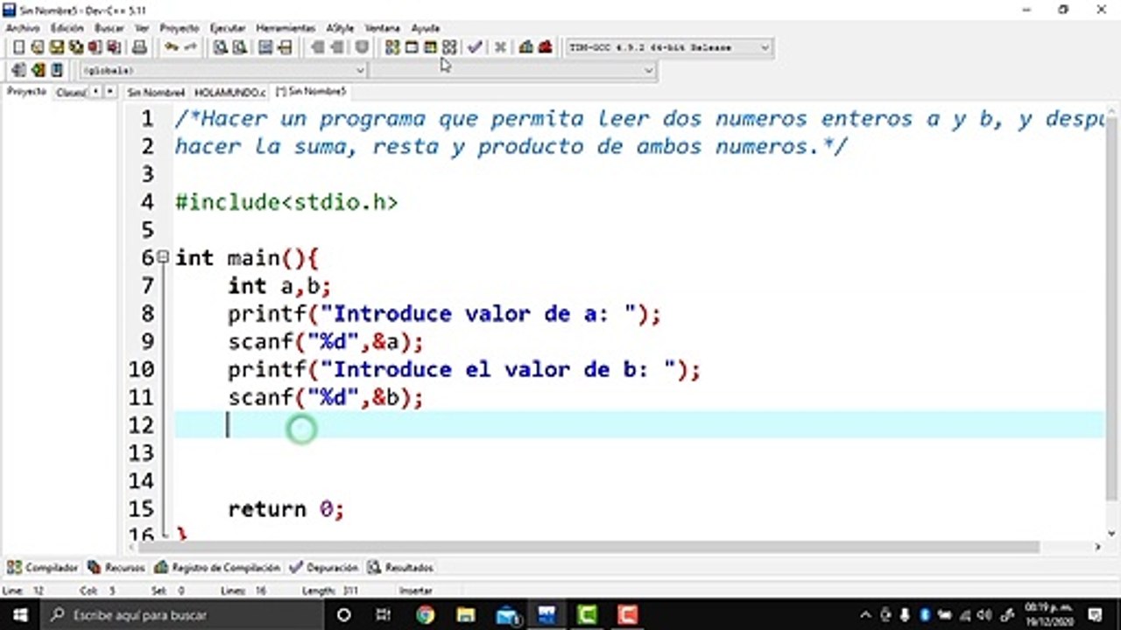Click the Close file toolbar icon
The image size is (1121, 630).
click(x=95, y=47)
